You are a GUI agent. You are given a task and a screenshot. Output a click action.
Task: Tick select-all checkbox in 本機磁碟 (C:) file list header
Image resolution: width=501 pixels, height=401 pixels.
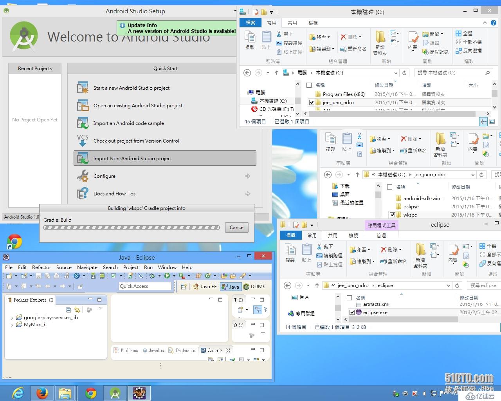[x=309, y=85]
